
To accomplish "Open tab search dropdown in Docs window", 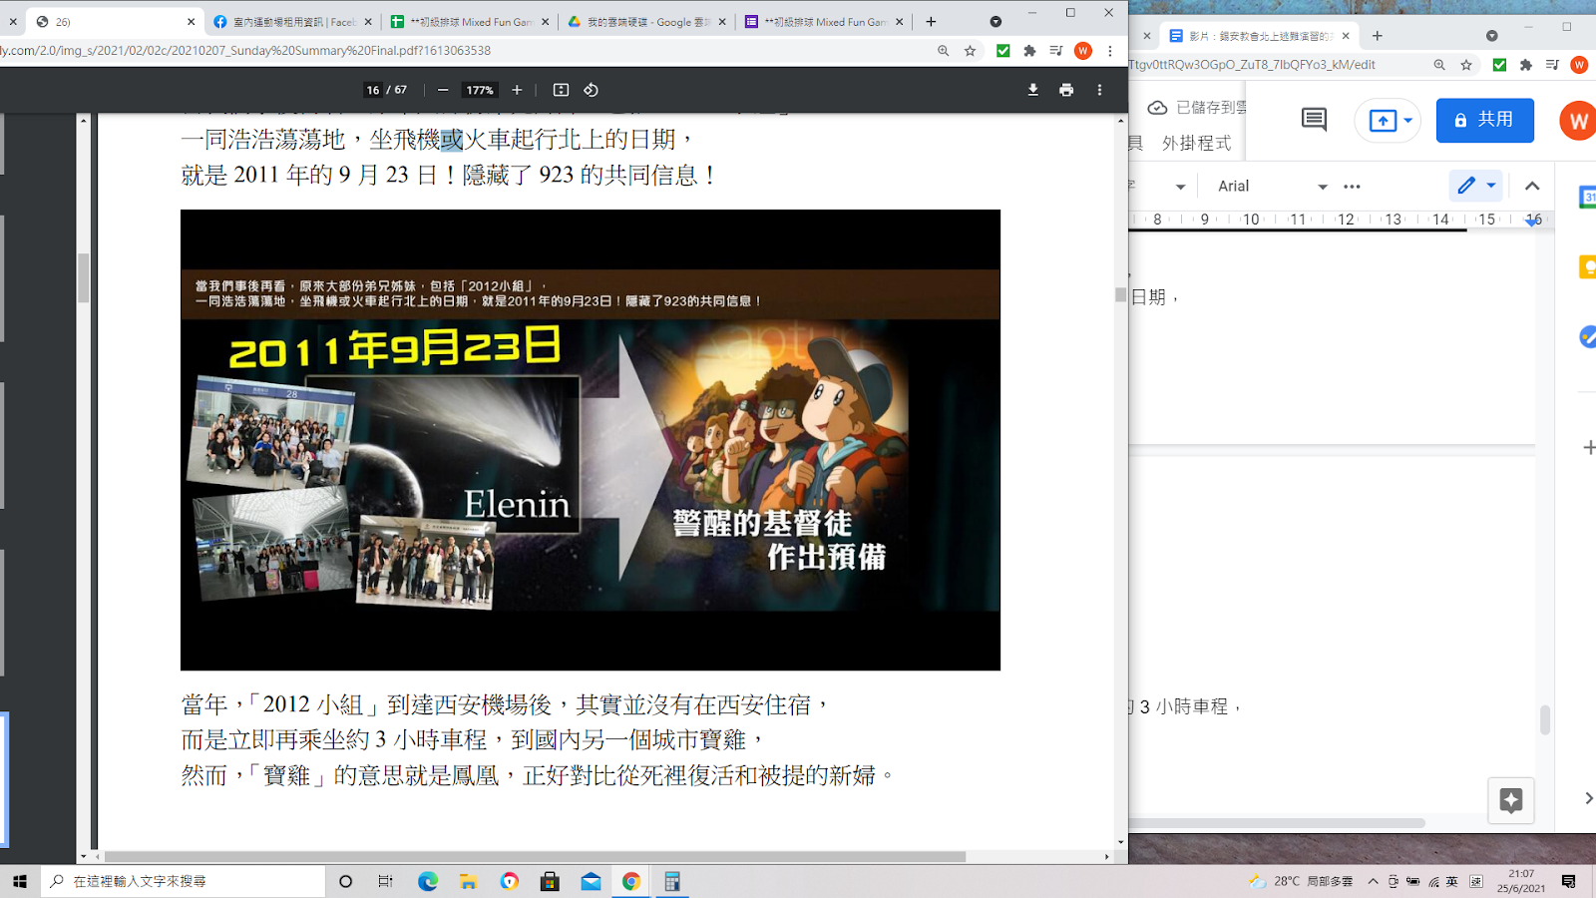I will (1492, 36).
